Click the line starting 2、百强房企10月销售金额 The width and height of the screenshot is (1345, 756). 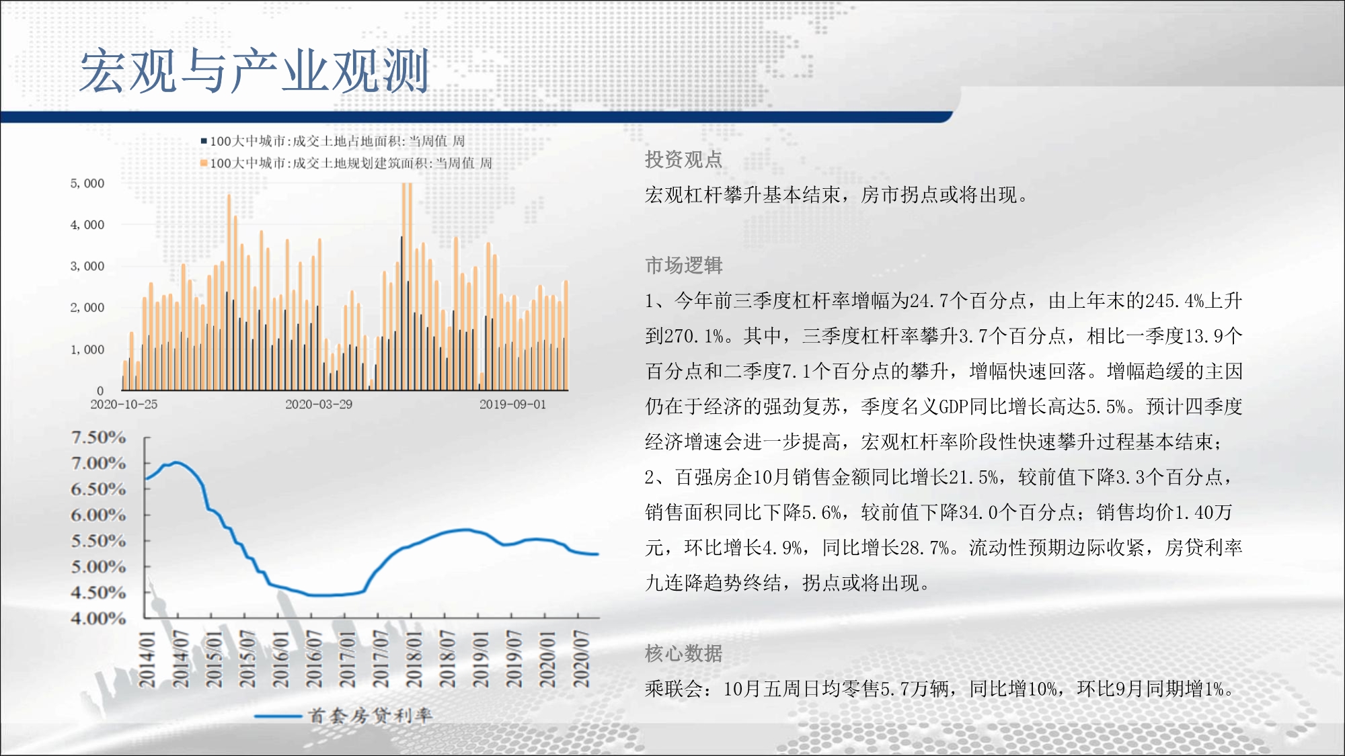pyautogui.click(x=938, y=477)
